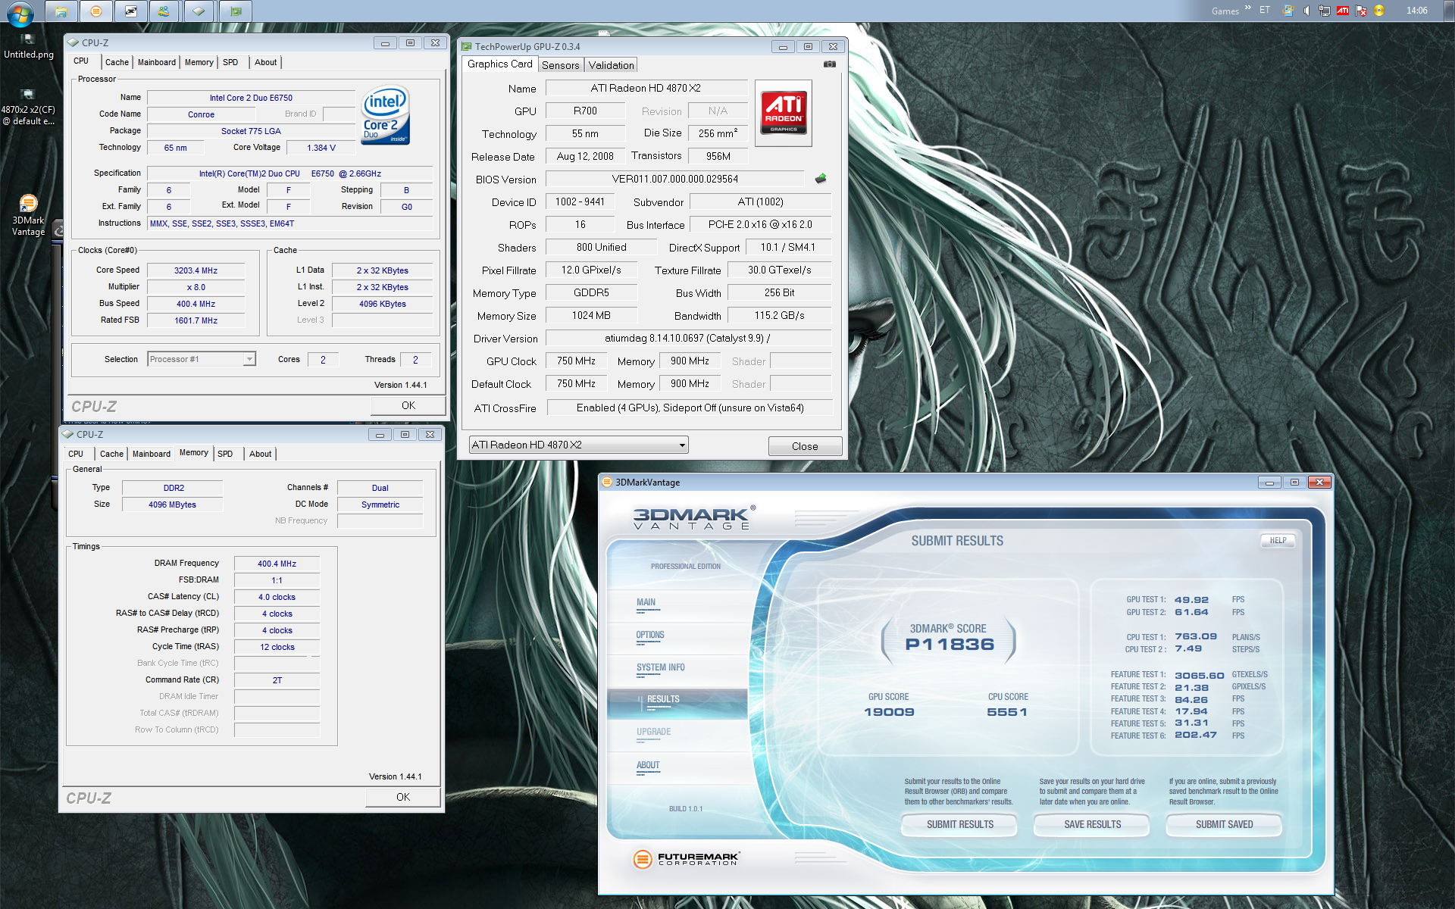The image size is (1455, 909).
Task: Switch to Cache tab in top CPU-Z window
Action: point(117,62)
